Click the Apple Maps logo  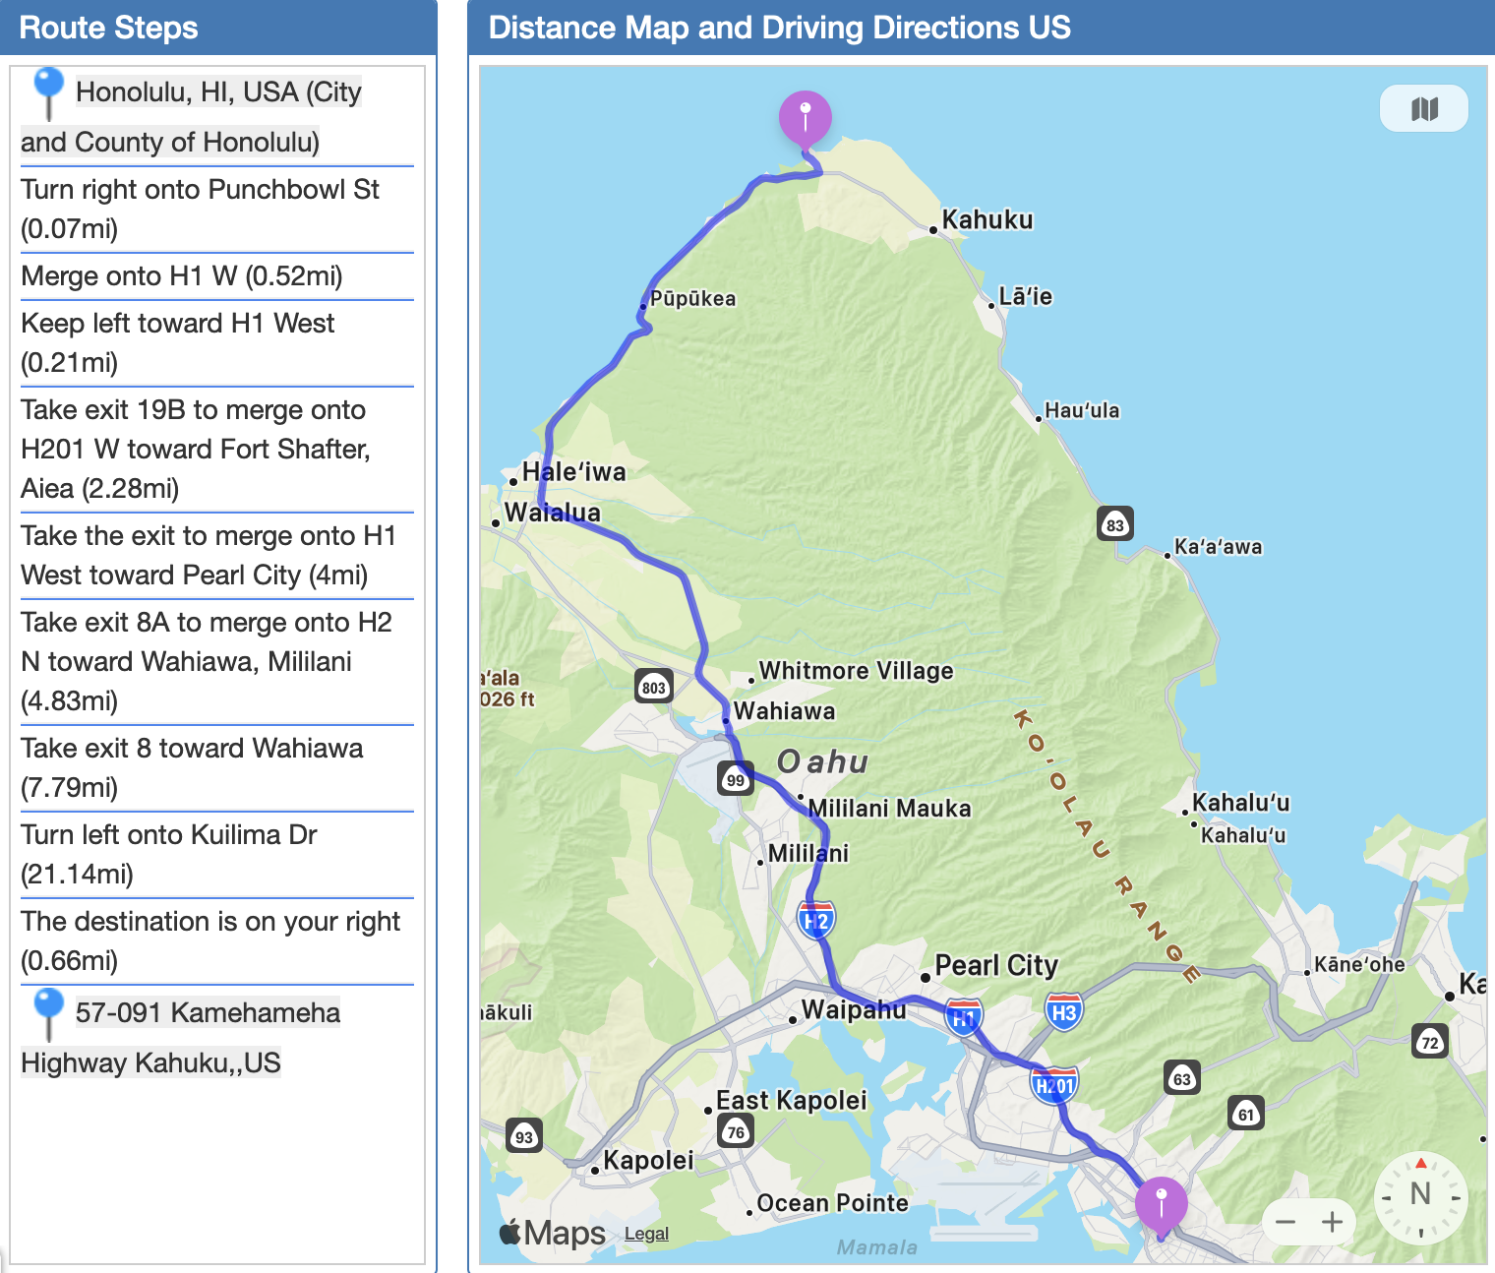(552, 1233)
